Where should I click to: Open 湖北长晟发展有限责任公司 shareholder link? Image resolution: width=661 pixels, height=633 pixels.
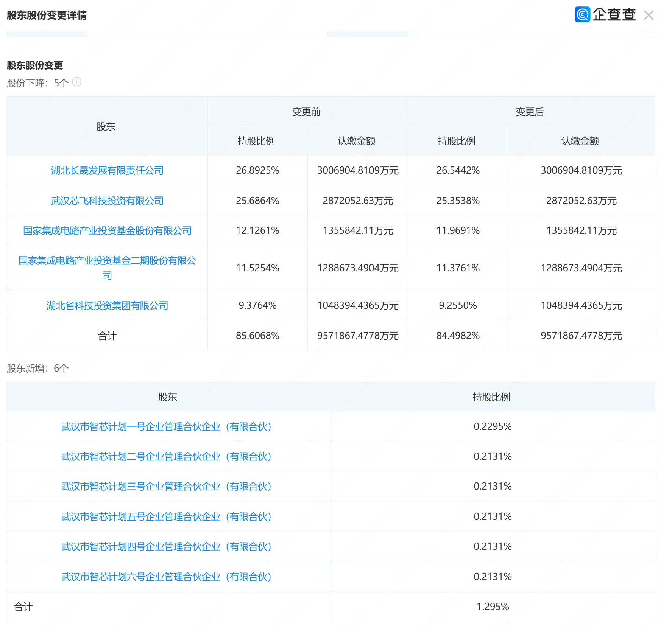click(x=107, y=171)
